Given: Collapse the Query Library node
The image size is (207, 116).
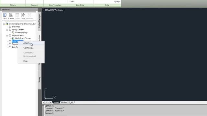Looking at the screenshot, I should [7, 30].
